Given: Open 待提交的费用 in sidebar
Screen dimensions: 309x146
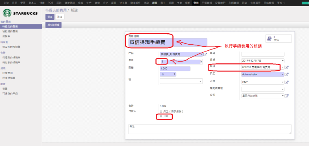Looking at the screenshot, I should pos(10,26).
